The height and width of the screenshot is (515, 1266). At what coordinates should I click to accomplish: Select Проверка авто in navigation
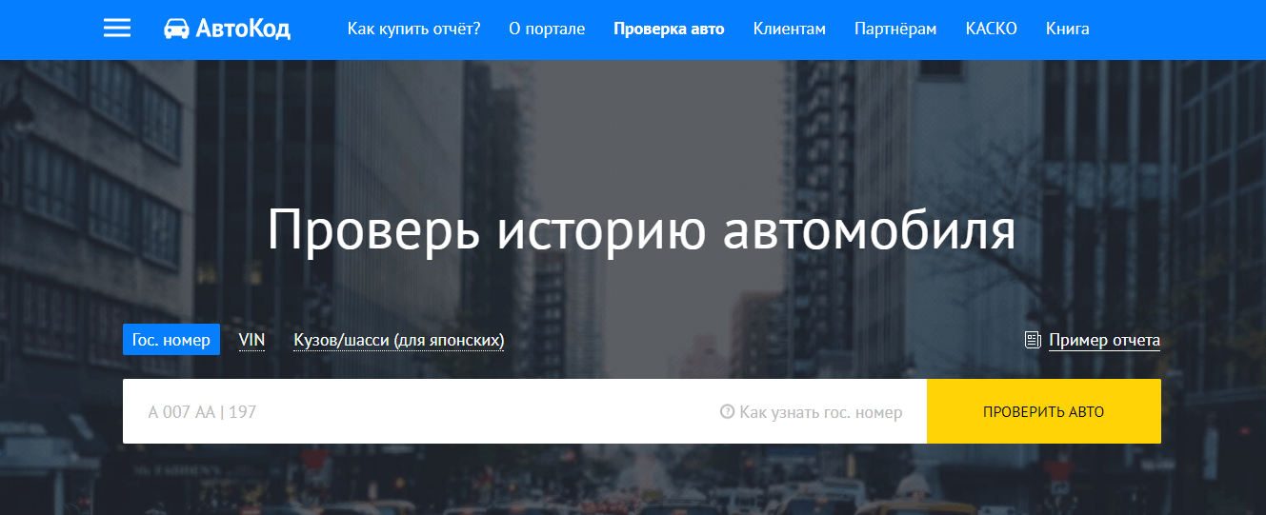(669, 29)
